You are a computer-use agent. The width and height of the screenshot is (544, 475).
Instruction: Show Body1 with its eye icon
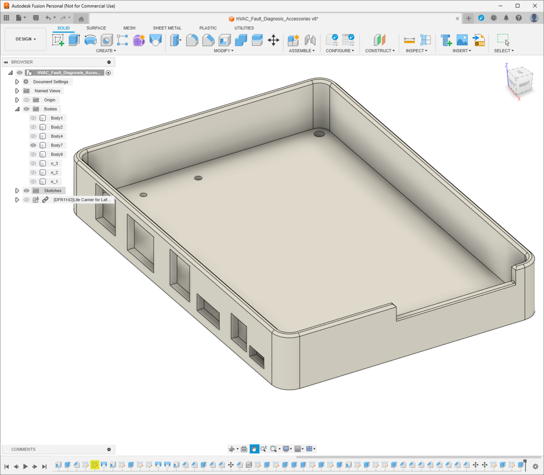point(33,118)
